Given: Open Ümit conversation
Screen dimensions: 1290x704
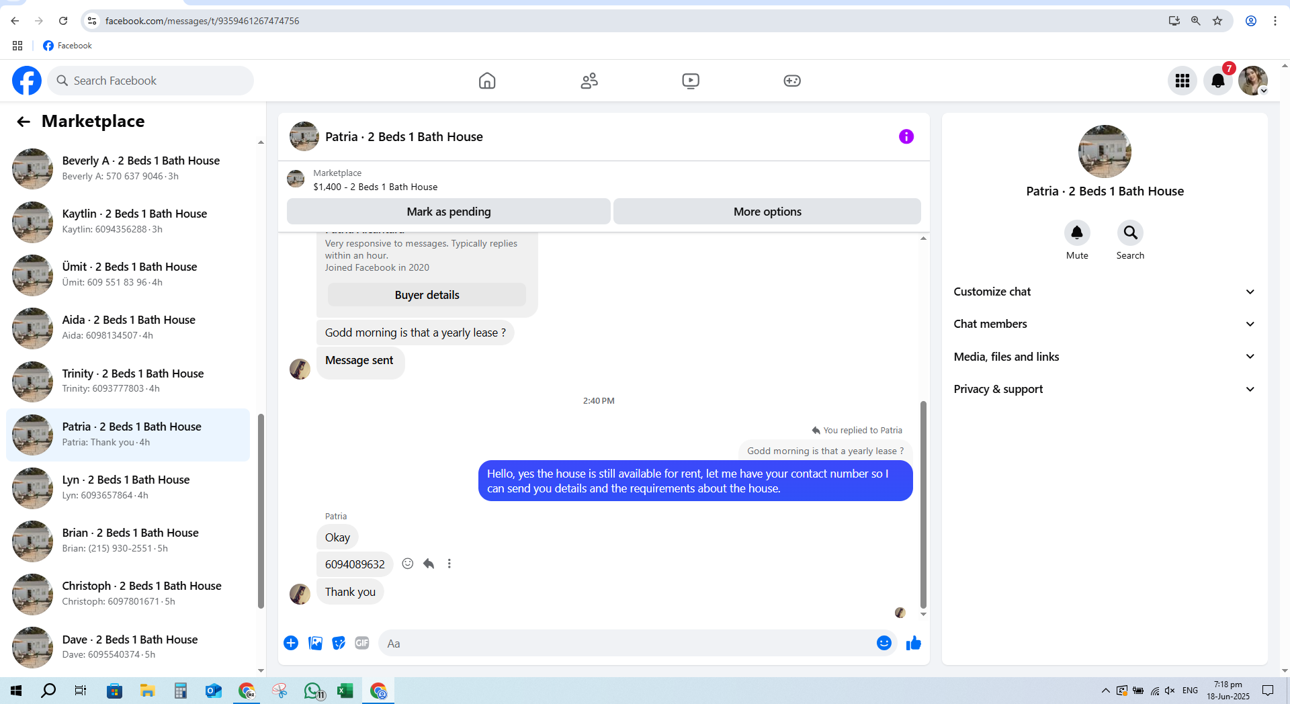Looking at the screenshot, I should click(x=128, y=275).
